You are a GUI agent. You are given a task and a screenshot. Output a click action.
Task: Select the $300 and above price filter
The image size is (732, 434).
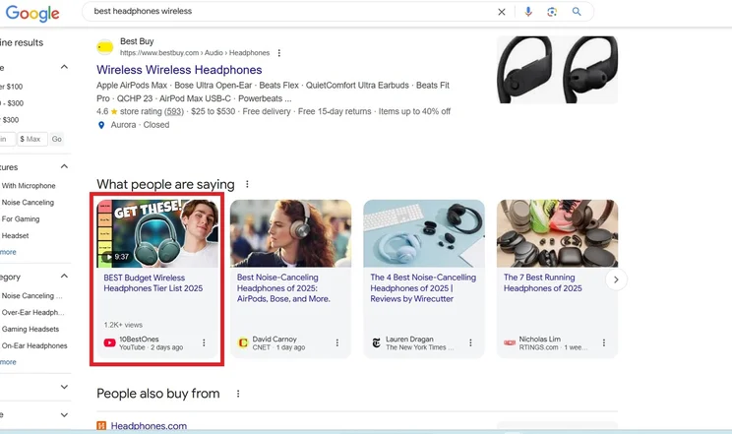(x=10, y=120)
